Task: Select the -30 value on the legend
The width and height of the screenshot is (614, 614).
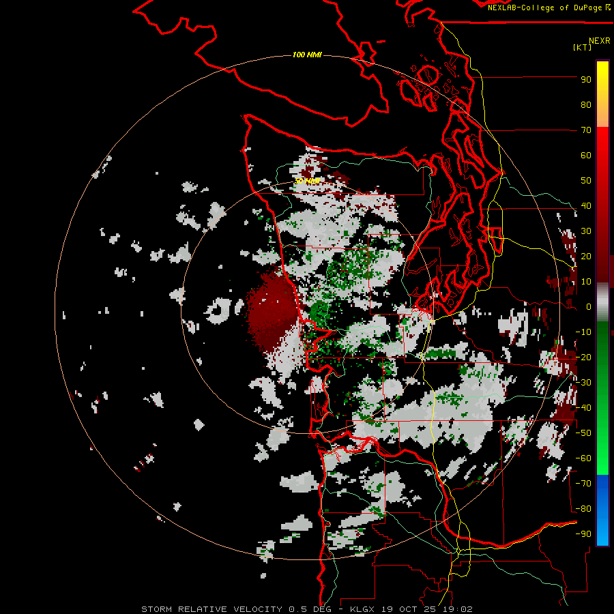Action: coord(583,383)
